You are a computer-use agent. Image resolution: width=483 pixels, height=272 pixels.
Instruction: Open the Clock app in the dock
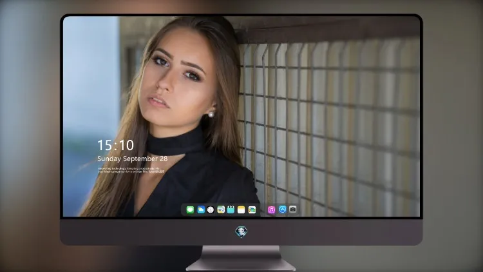coord(211,210)
